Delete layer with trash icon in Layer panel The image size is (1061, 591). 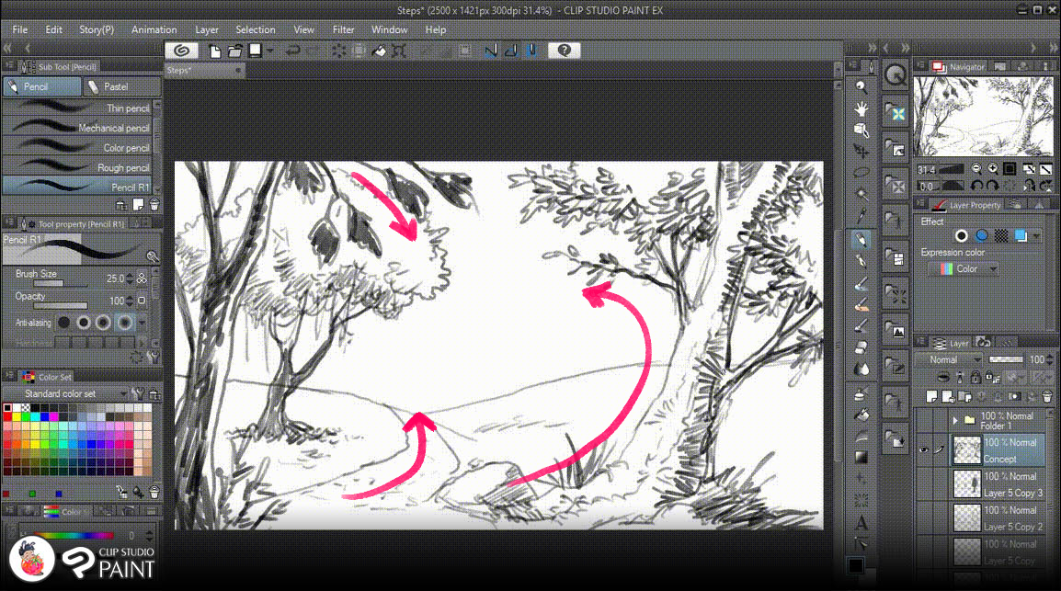[x=1047, y=396]
